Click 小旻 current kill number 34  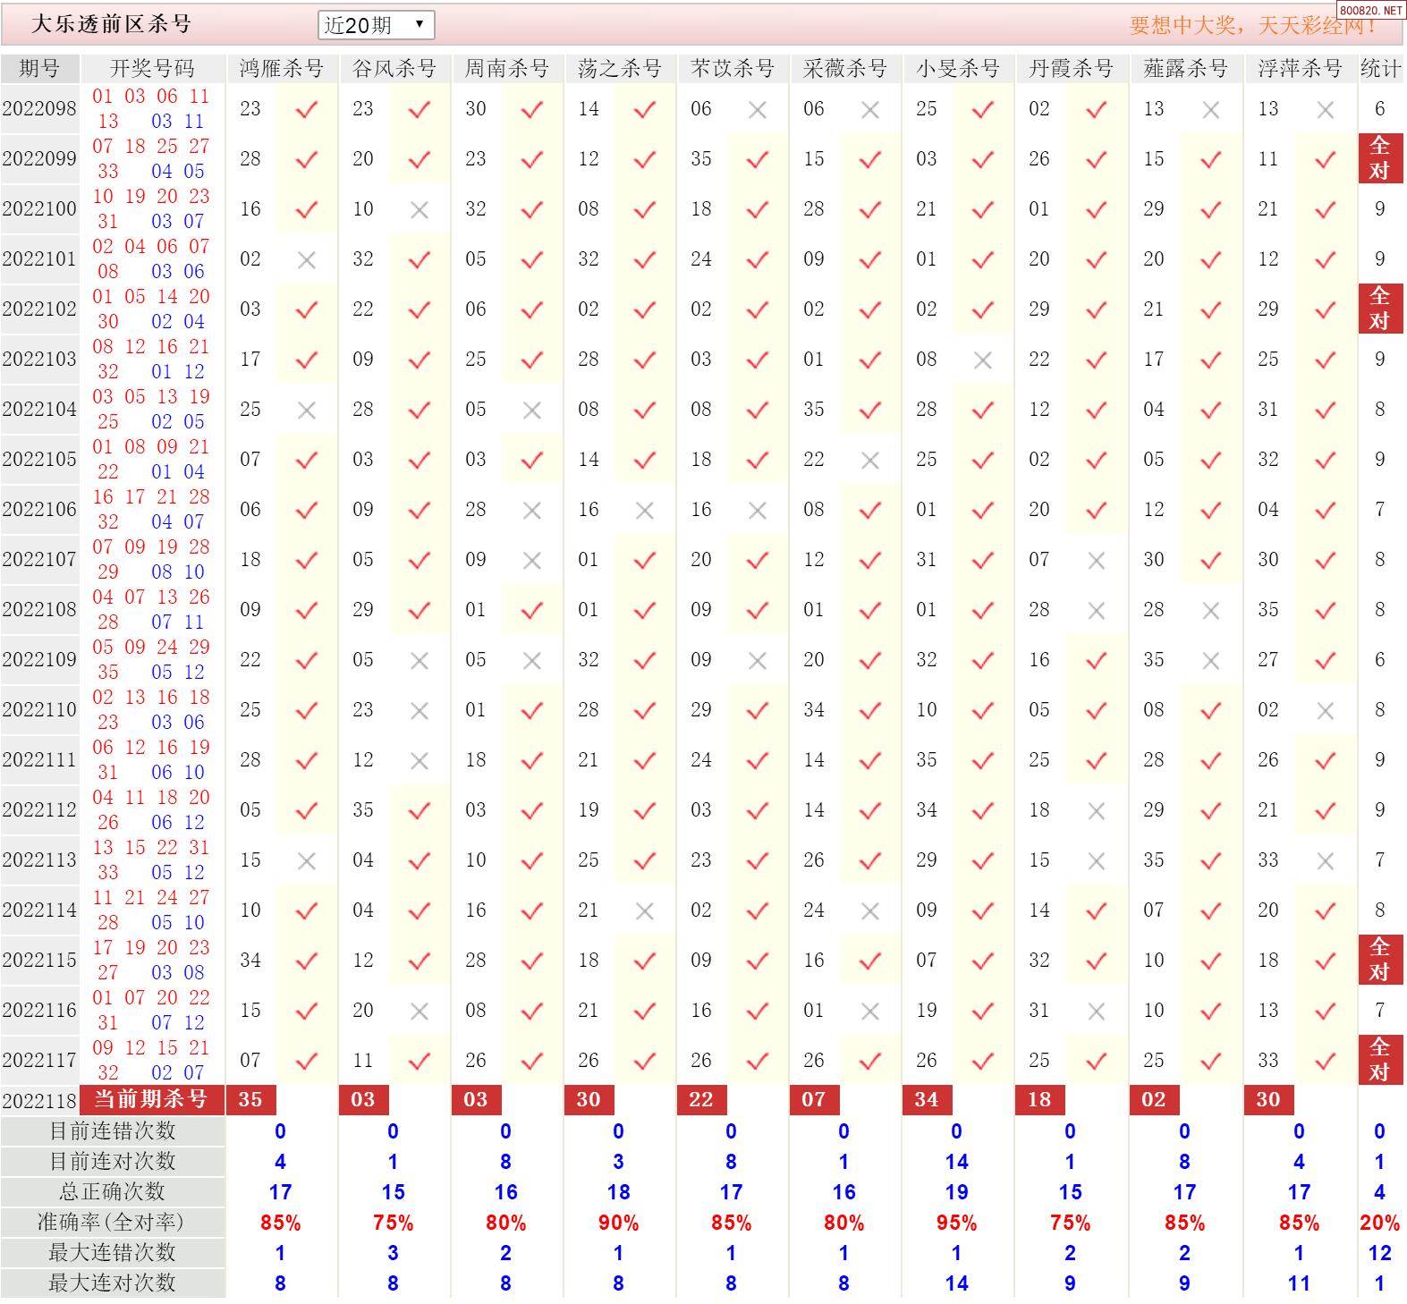pyautogui.click(x=927, y=1099)
